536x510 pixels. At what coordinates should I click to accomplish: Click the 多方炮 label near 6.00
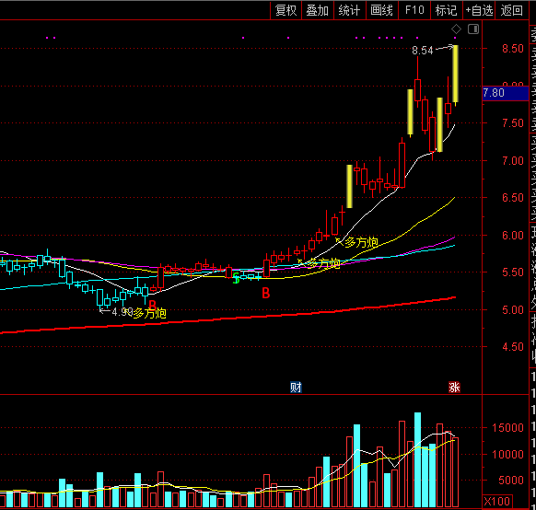(x=361, y=242)
